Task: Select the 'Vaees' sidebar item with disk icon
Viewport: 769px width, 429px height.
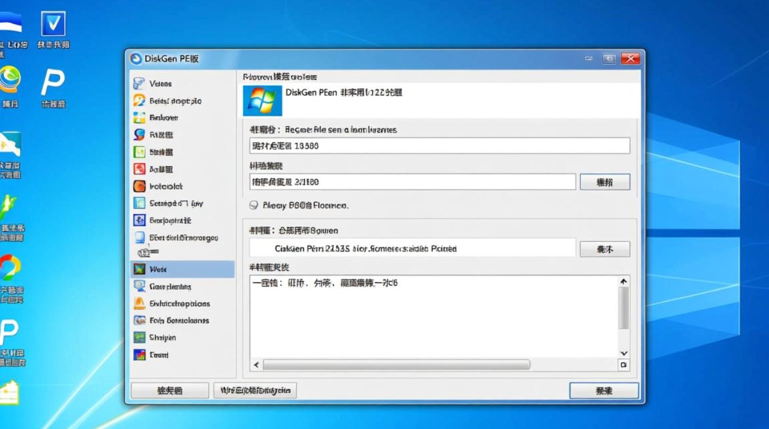Action: (183, 84)
